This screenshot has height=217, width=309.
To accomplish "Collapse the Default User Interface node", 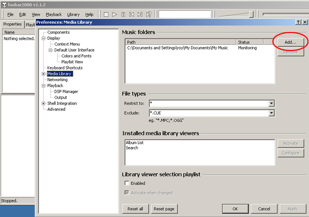I will coord(50,50).
